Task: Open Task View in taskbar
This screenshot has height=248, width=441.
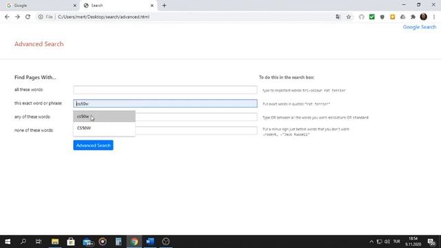Action: (39, 242)
